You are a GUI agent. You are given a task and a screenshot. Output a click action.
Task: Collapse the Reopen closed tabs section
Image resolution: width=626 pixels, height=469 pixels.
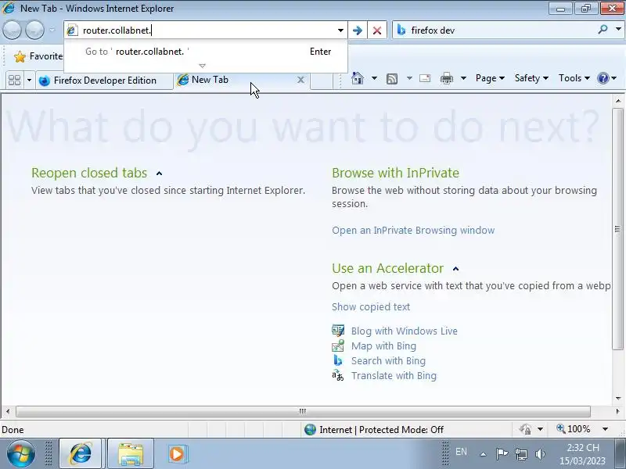160,174
